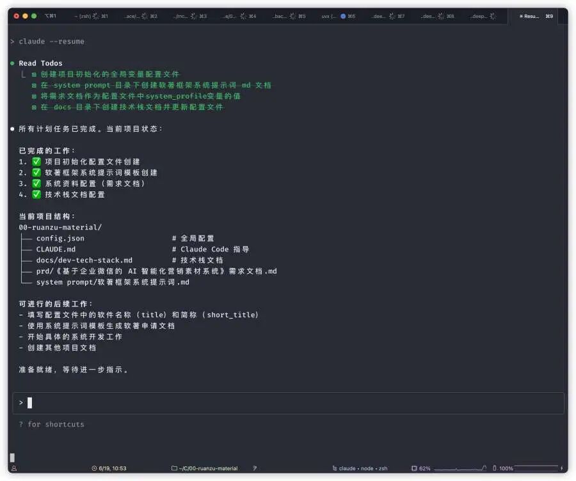Click the user icon in the status bar
Viewport: 576px width, 481px height.
pyautogui.click(x=14, y=468)
